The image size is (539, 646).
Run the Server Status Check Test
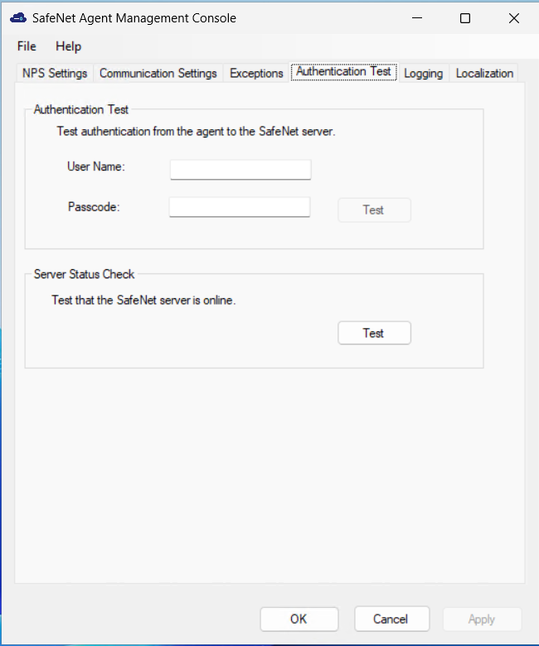(x=374, y=333)
